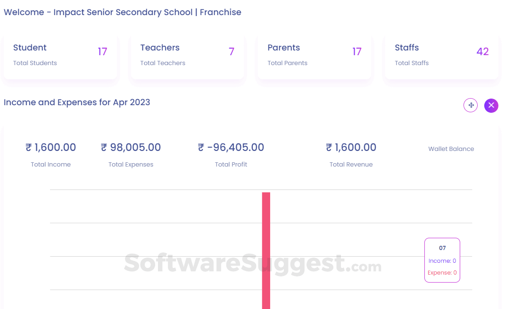Click the pink expense bar
The height and width of the screenshot is (309, 505).
pyautogui.click(x=266, y=250)
